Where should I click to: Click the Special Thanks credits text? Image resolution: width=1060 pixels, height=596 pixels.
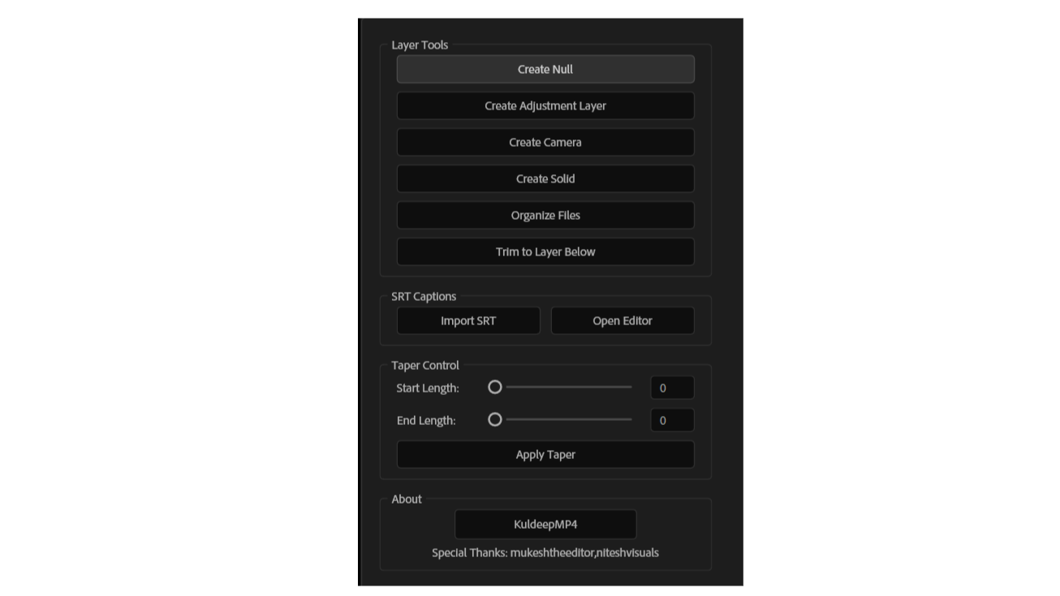(545, 553)
